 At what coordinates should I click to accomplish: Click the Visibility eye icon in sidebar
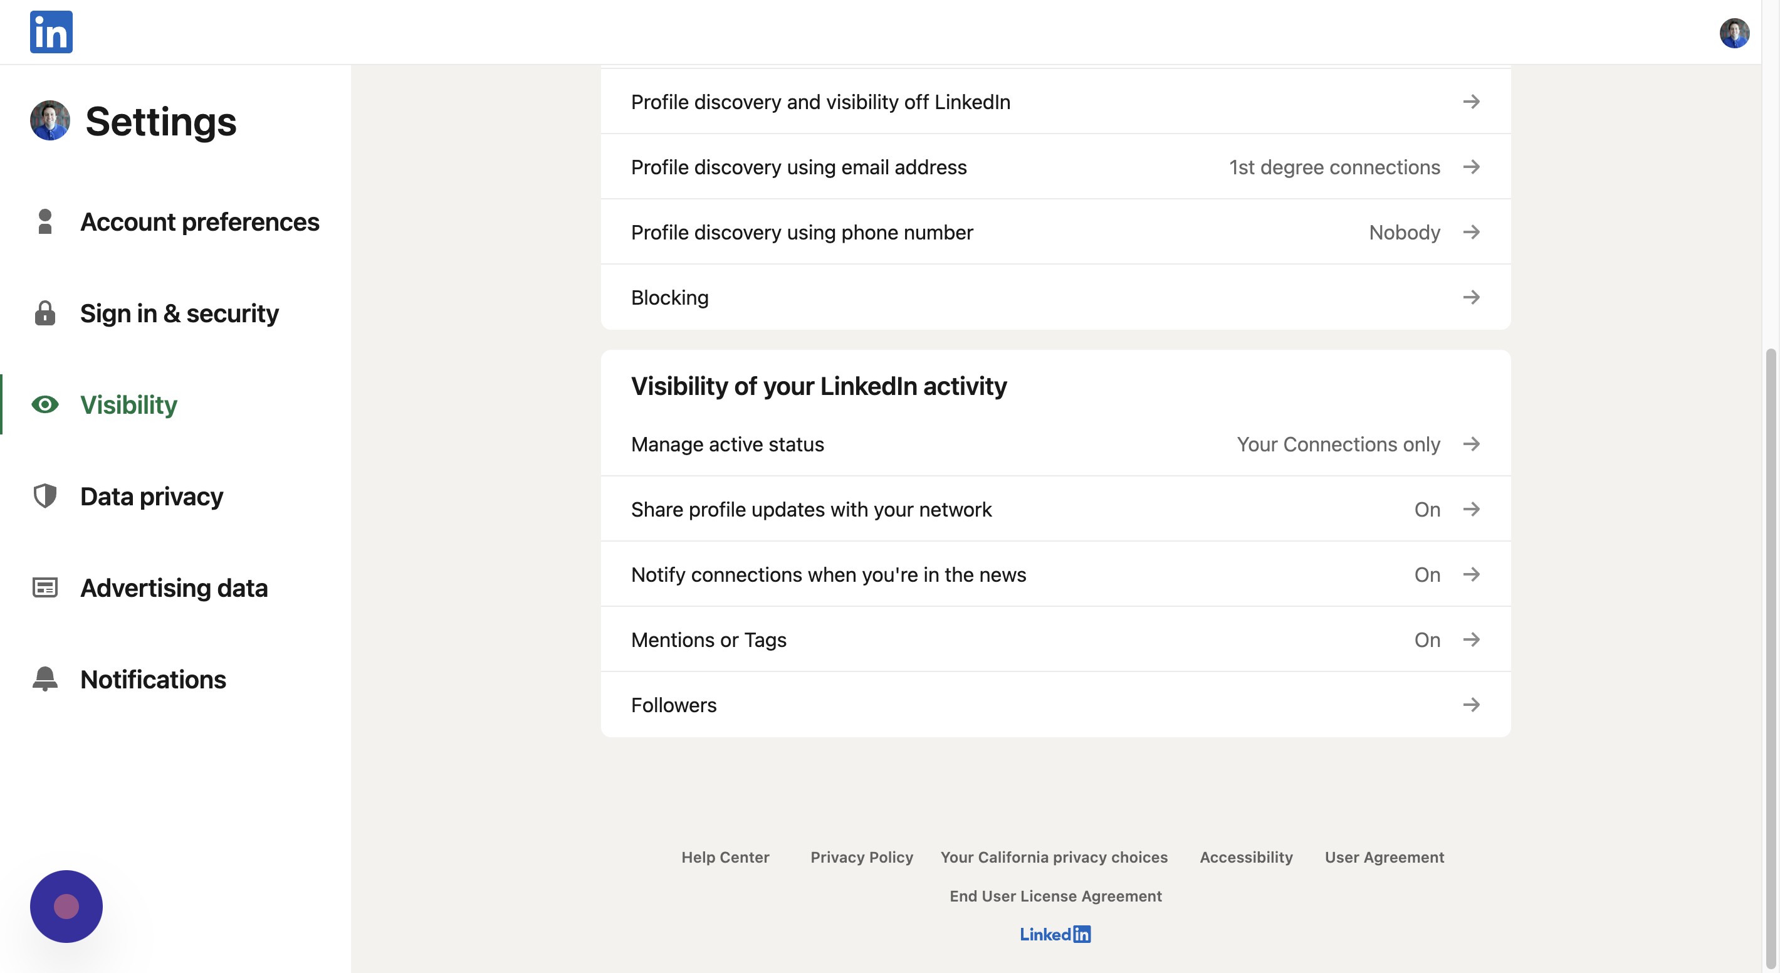pos(45,404)
